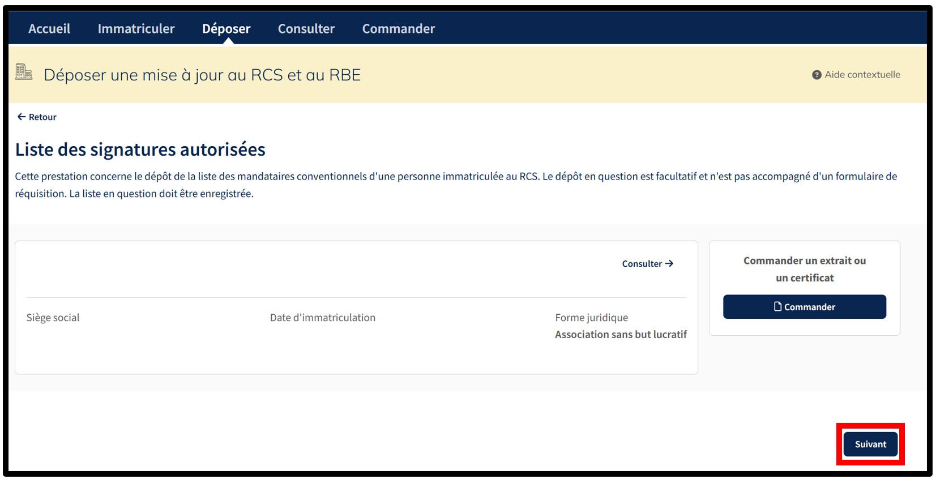Click the 'Déposer une mise à jour' page title
Screen dimensions: 936x479
coord(202,75)
